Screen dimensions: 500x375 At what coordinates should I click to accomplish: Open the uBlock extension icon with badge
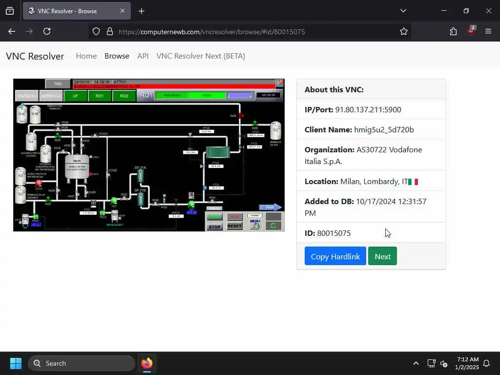click(471, 31)
